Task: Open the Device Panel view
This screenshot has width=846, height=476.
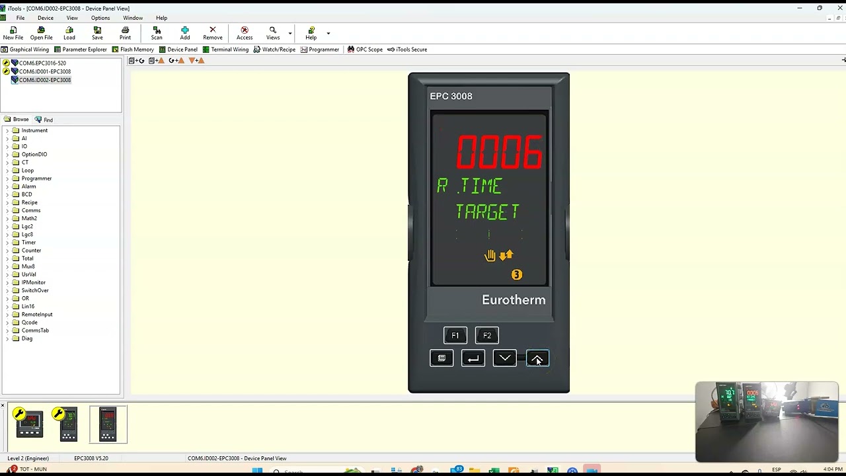Action: [x=178, y=50]
